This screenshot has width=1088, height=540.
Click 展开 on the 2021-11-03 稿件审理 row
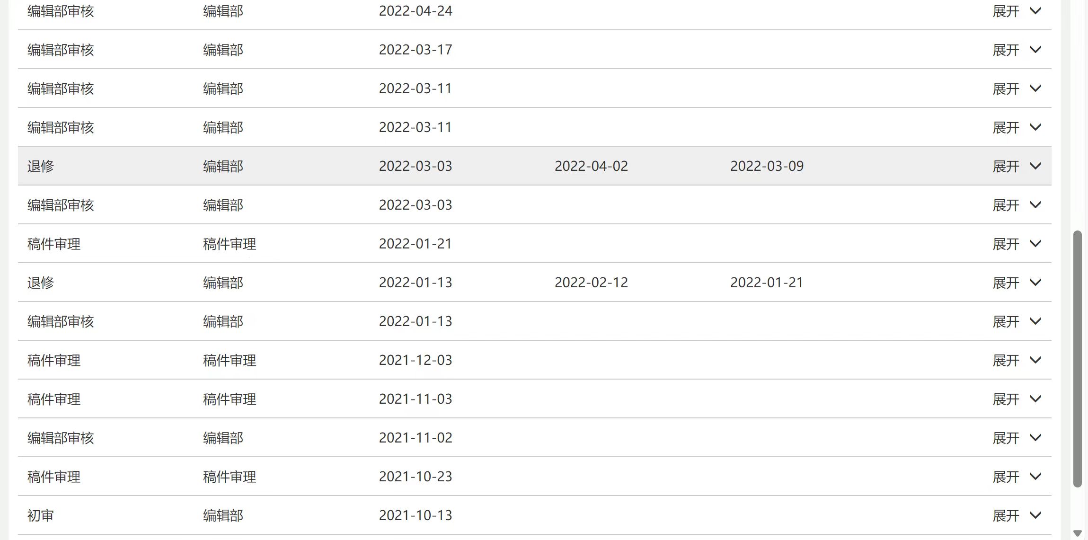[x=1006, y=399]
